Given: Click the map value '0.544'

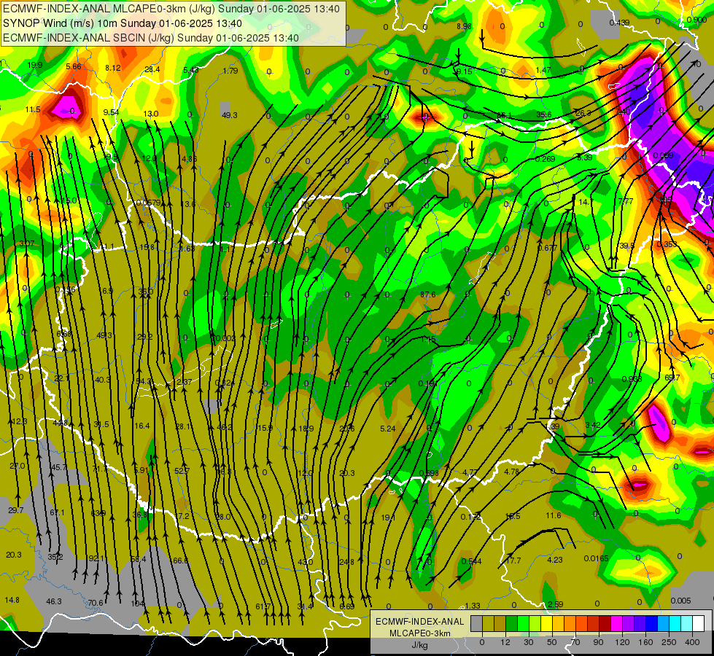Looking at the screenshot, I should [x=471, y=561].
